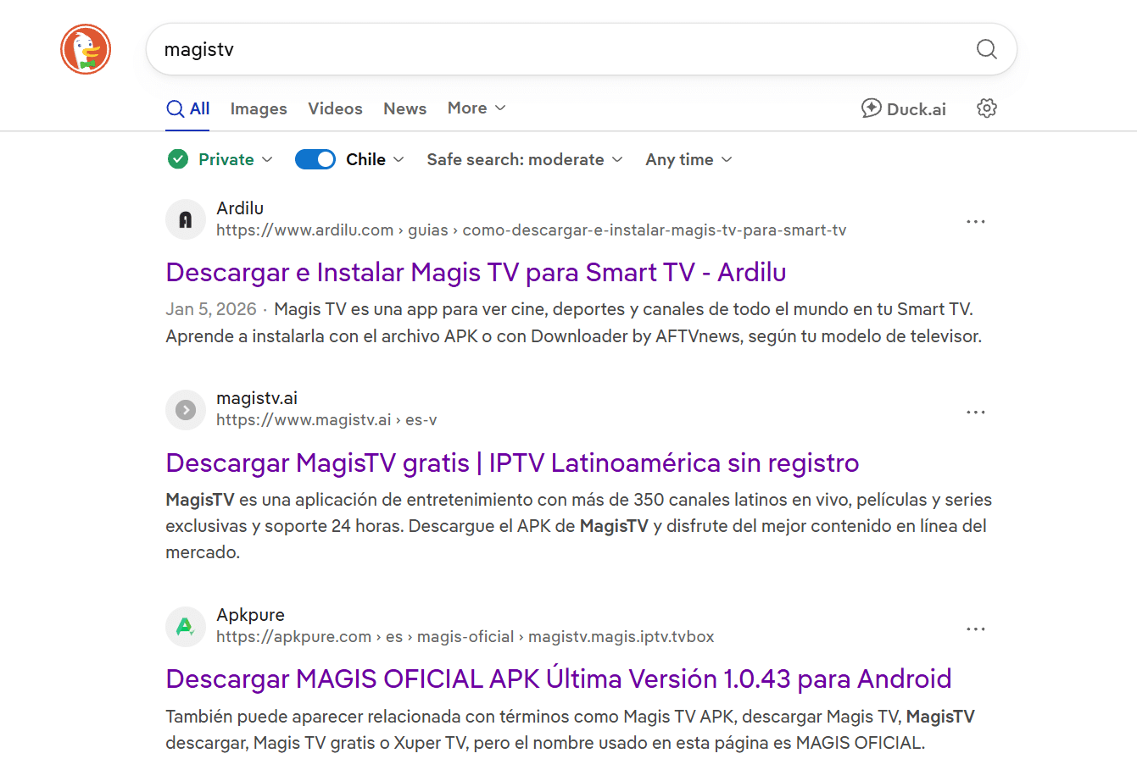Click the magistv.ai site name
The height and width of the screenshot is (770, 1137).
[x=257, y=398]
